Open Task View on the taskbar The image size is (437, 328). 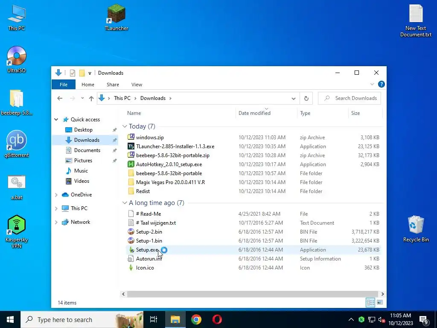point(154,319)
